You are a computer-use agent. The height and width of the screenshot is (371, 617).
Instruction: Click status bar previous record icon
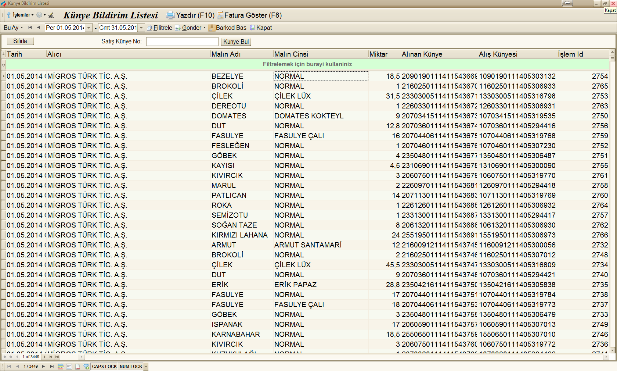[17, 366]
